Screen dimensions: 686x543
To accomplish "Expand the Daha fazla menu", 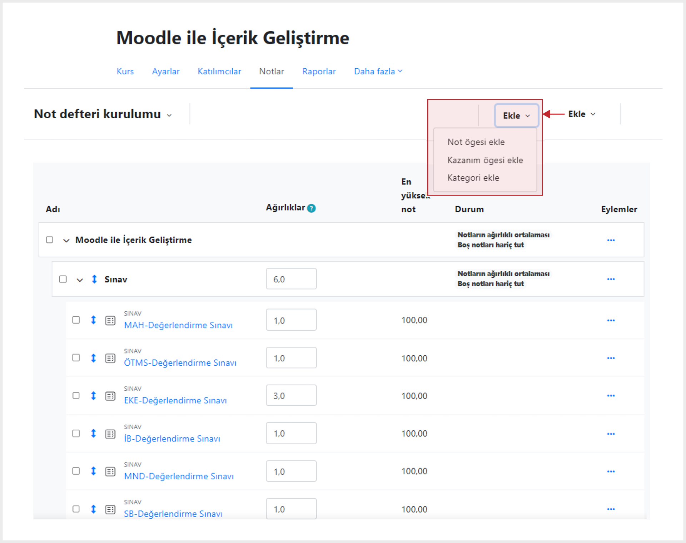I will [378, 71].
